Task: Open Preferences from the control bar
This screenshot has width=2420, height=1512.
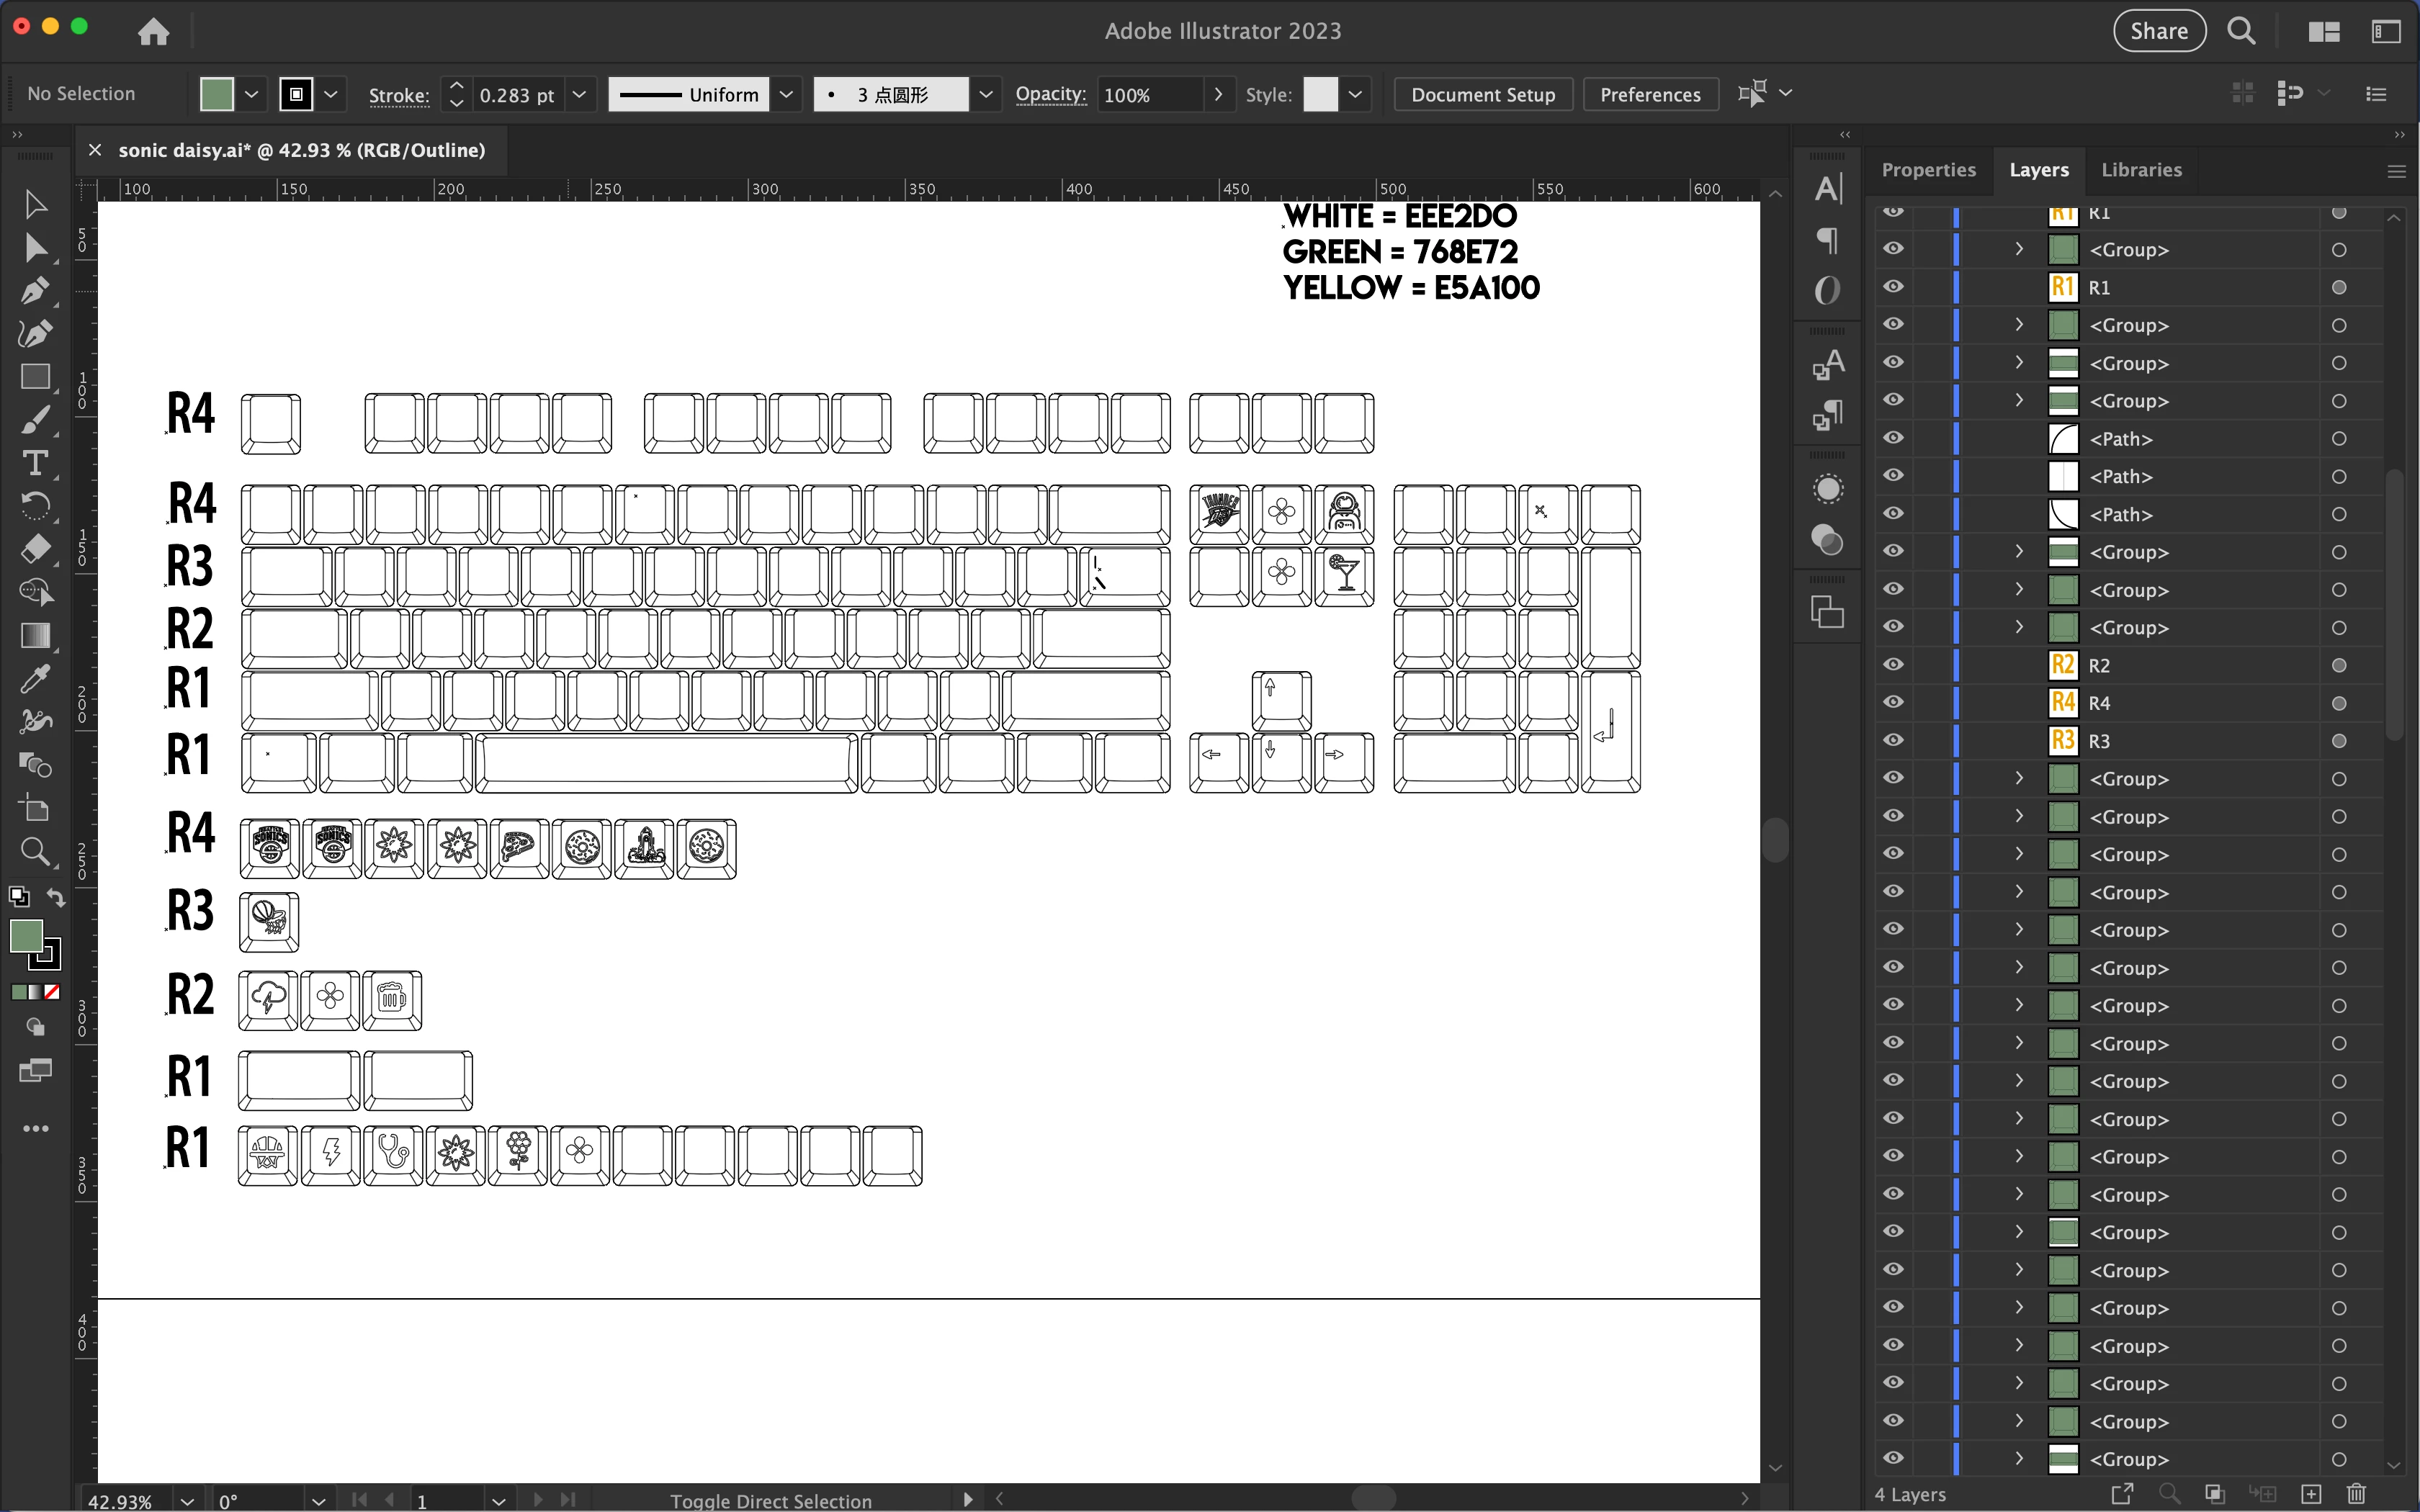Action: tap(1649, 95)
